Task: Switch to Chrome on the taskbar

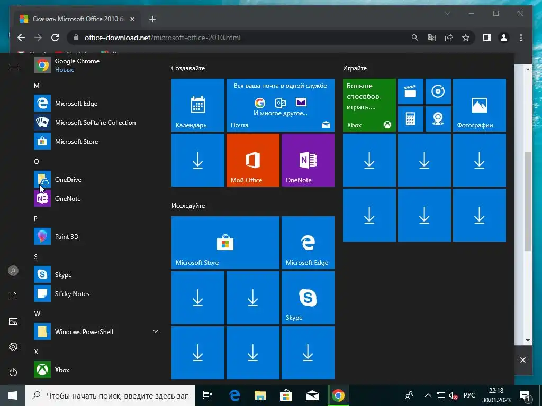Action: tap(338, 395)
